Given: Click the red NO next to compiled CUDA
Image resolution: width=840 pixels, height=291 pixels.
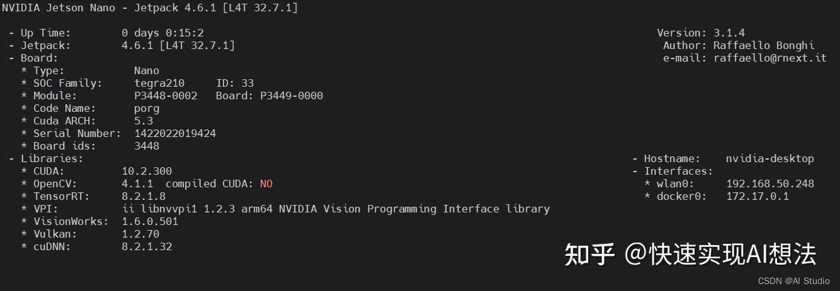Looking at the screenshot, I should click(x=266, y=184).
